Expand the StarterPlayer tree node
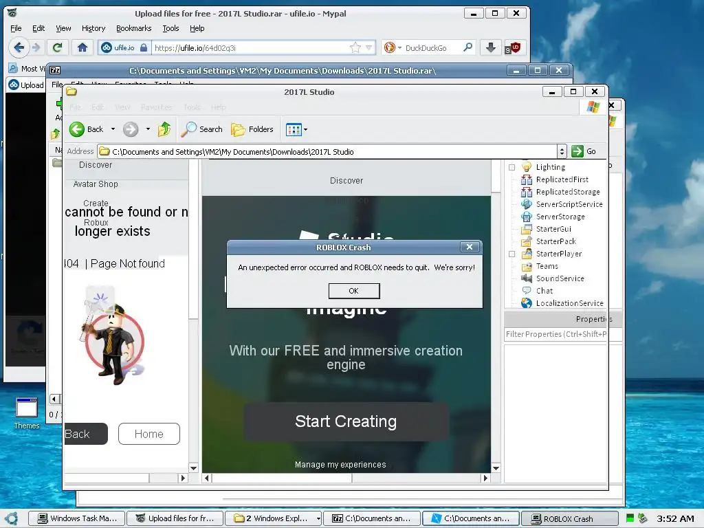This screenshot has height=528, width=704. pyautogui.click(x=511, y=254)
